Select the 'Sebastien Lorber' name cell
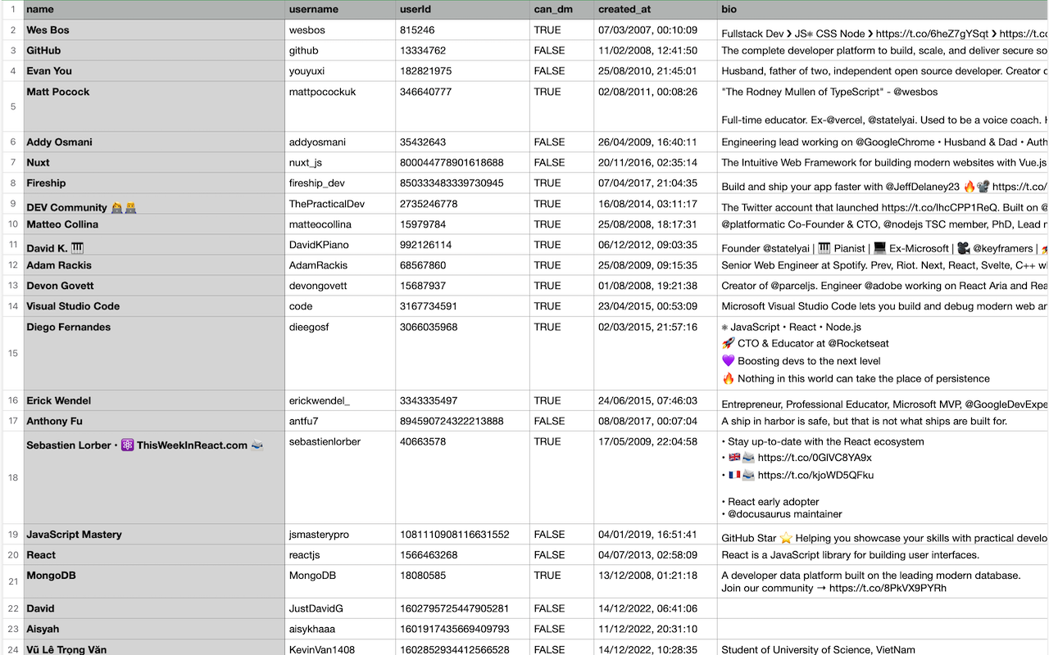1049x655 pixels. pyautogui.click(x=154, y=477)
